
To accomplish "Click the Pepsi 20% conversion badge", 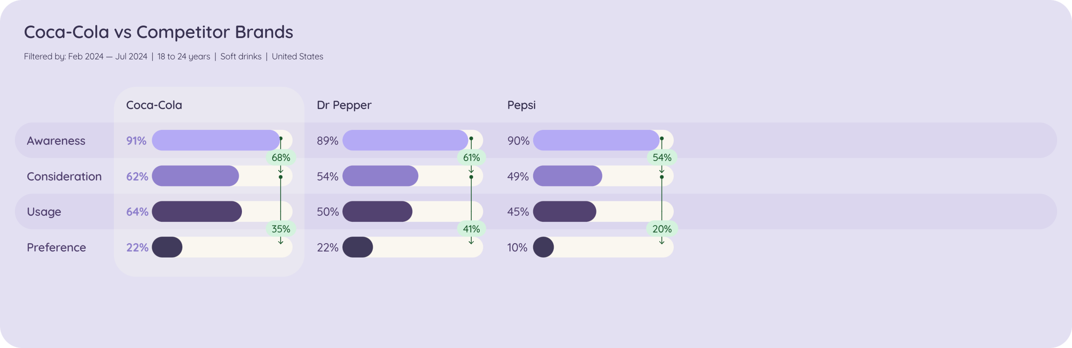I will click(662, 229).
